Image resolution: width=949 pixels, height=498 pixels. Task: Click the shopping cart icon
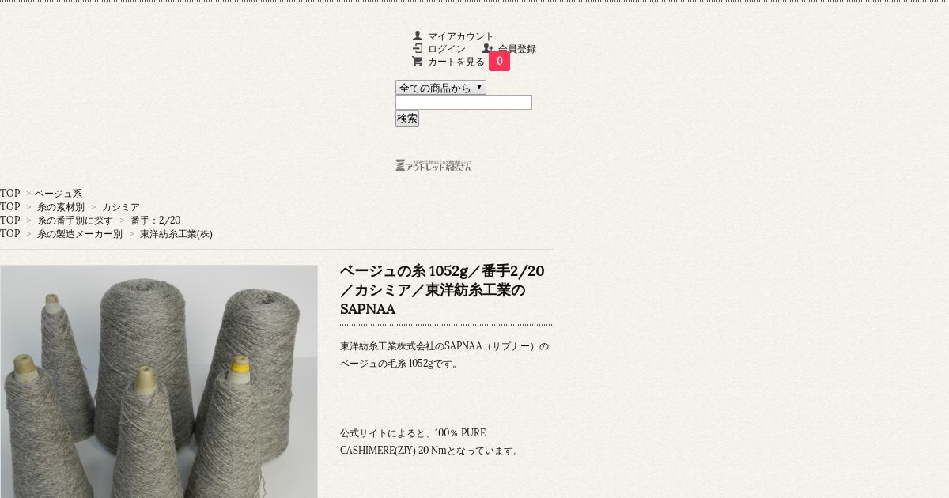(x=417, y=61)
